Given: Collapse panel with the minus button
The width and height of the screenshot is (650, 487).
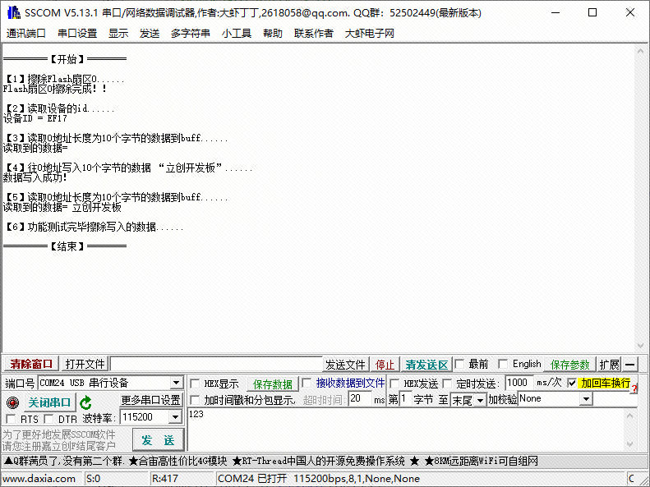Looking at the screenshot, I should click(630, 365).
